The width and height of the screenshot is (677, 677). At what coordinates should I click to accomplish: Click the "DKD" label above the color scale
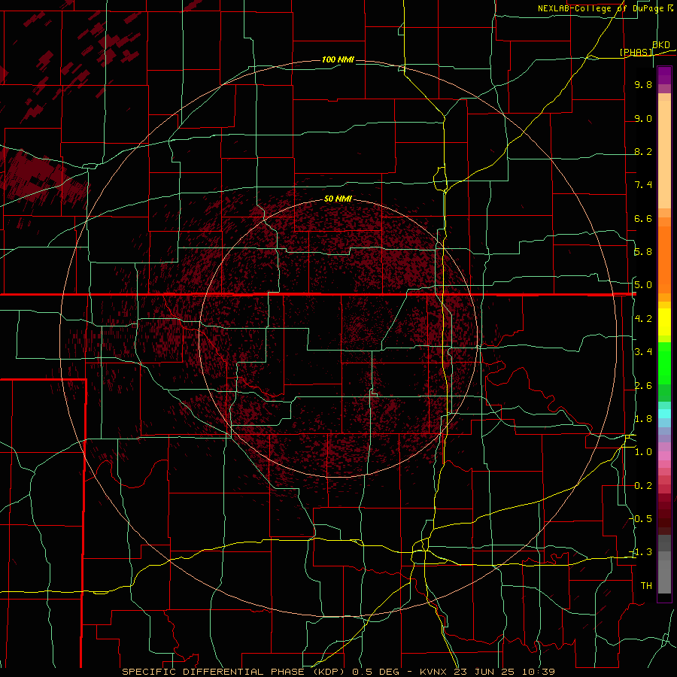661,44
